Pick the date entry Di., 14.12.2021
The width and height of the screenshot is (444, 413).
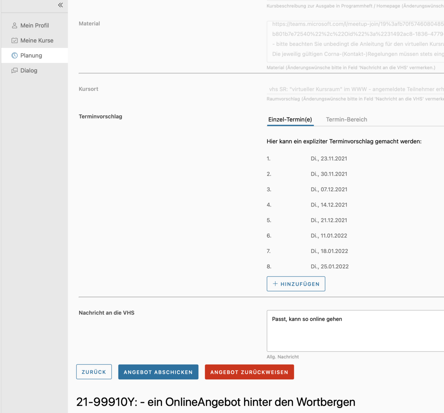[x=329, y=205]
